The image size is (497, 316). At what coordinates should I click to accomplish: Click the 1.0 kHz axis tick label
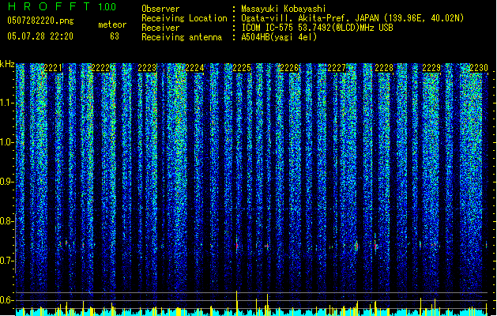coord(6,142)
